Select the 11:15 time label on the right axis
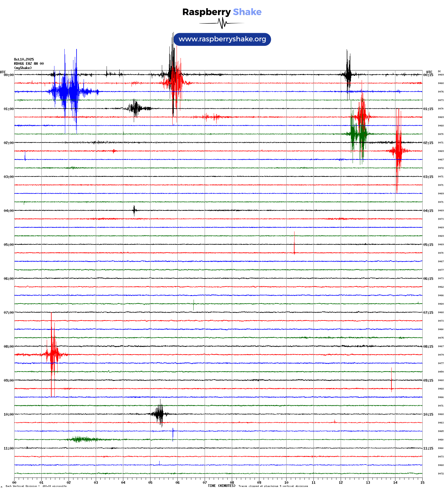This screenshot has width=445, height=490. coord(428,448)
